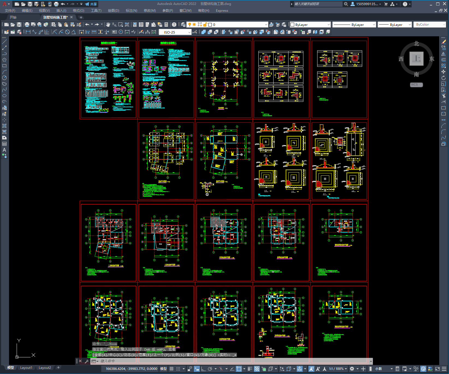Select the Circle draw tool
The height and width of the screenshot is (374, 449).
click(x=4, y=78)
